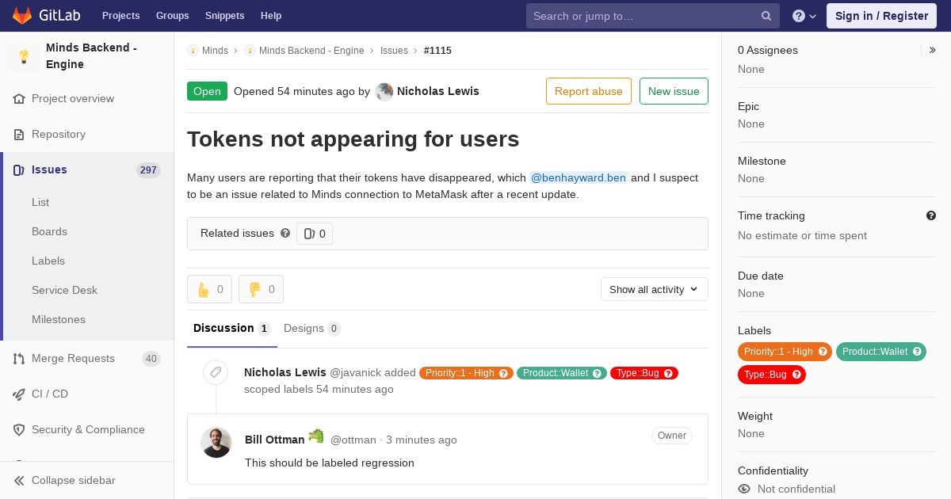The height and width of the screenshot is (499, 951).
Task: Open the Milestones sidebar item
Action: (x=59, y=320)
